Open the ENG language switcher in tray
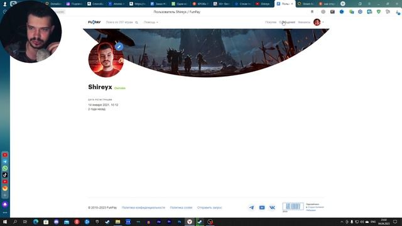402x226 pixels. point(373,222)
